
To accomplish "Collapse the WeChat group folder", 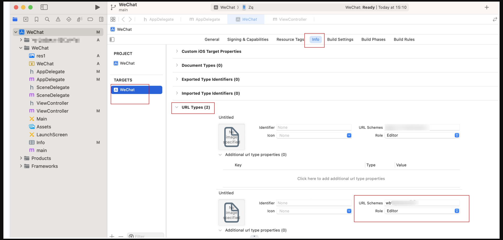I will (21, 48).
